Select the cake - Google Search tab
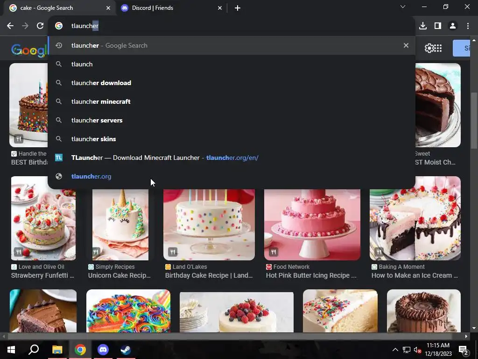478x359 pixels. point(59,8)
